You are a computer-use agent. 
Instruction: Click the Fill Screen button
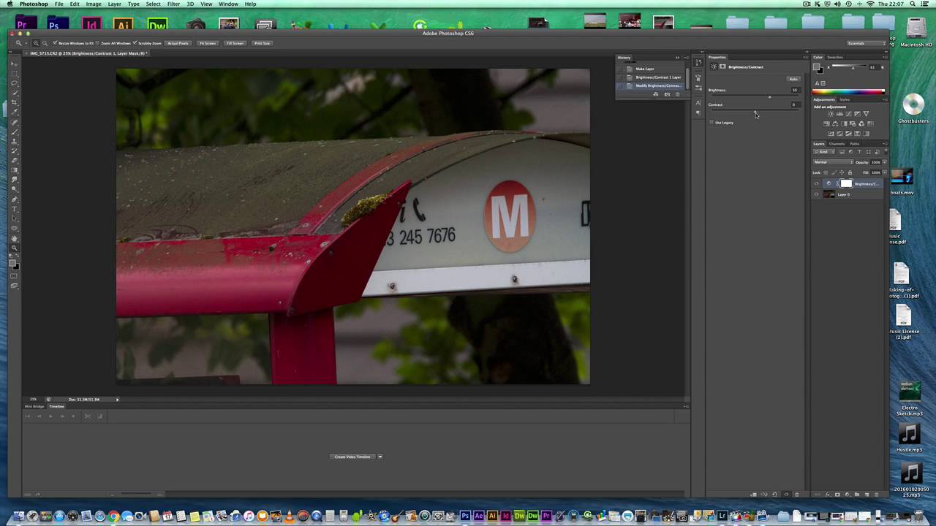click(235, 43)
